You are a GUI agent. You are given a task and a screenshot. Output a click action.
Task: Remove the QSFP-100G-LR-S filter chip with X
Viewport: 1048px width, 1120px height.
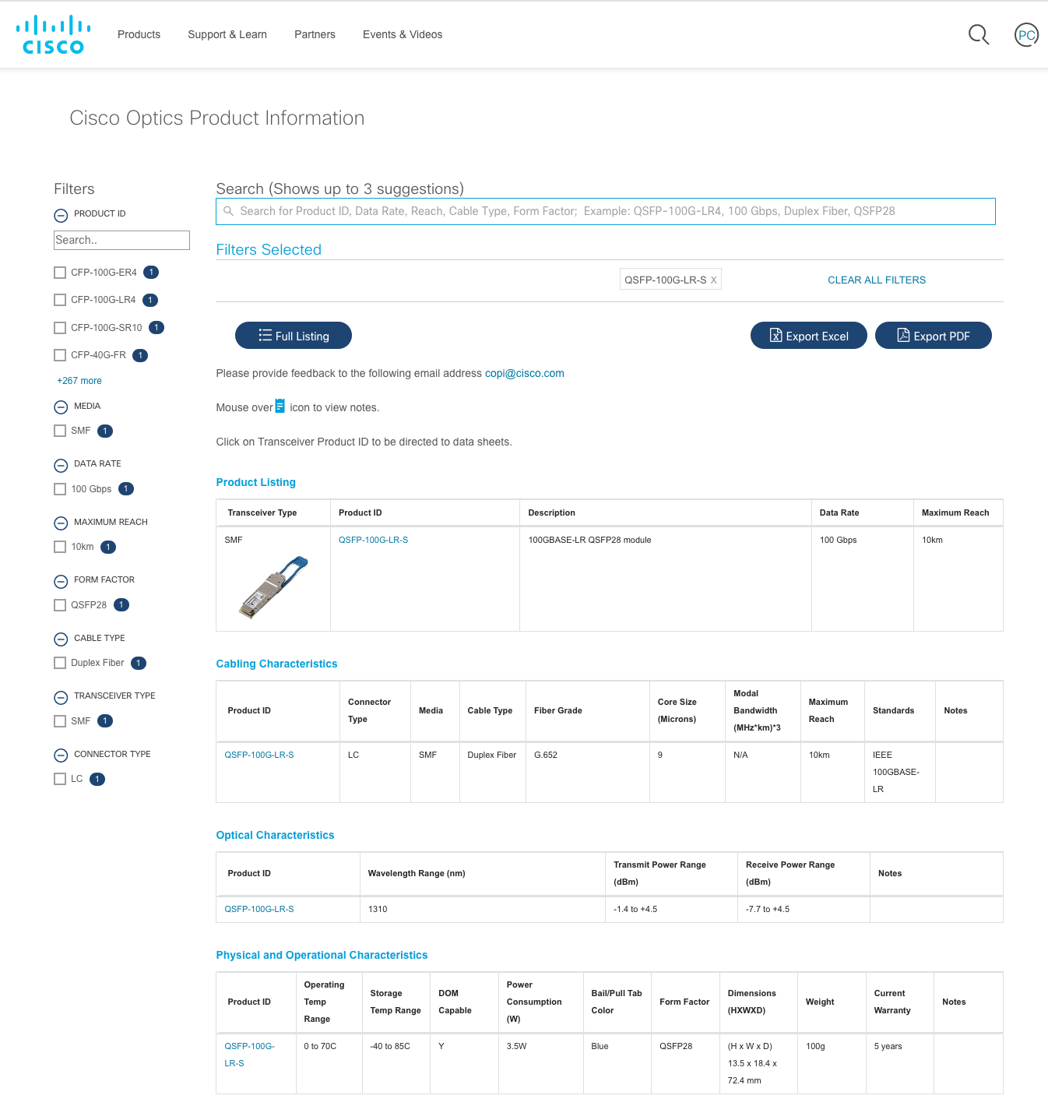point(713,280)
